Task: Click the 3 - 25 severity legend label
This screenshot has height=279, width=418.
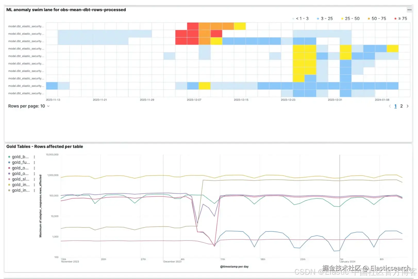Action: point(327,19)
